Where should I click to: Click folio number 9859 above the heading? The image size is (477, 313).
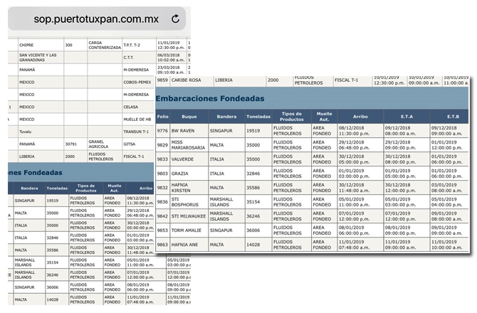pyautogui.click(x=162, y=80)
